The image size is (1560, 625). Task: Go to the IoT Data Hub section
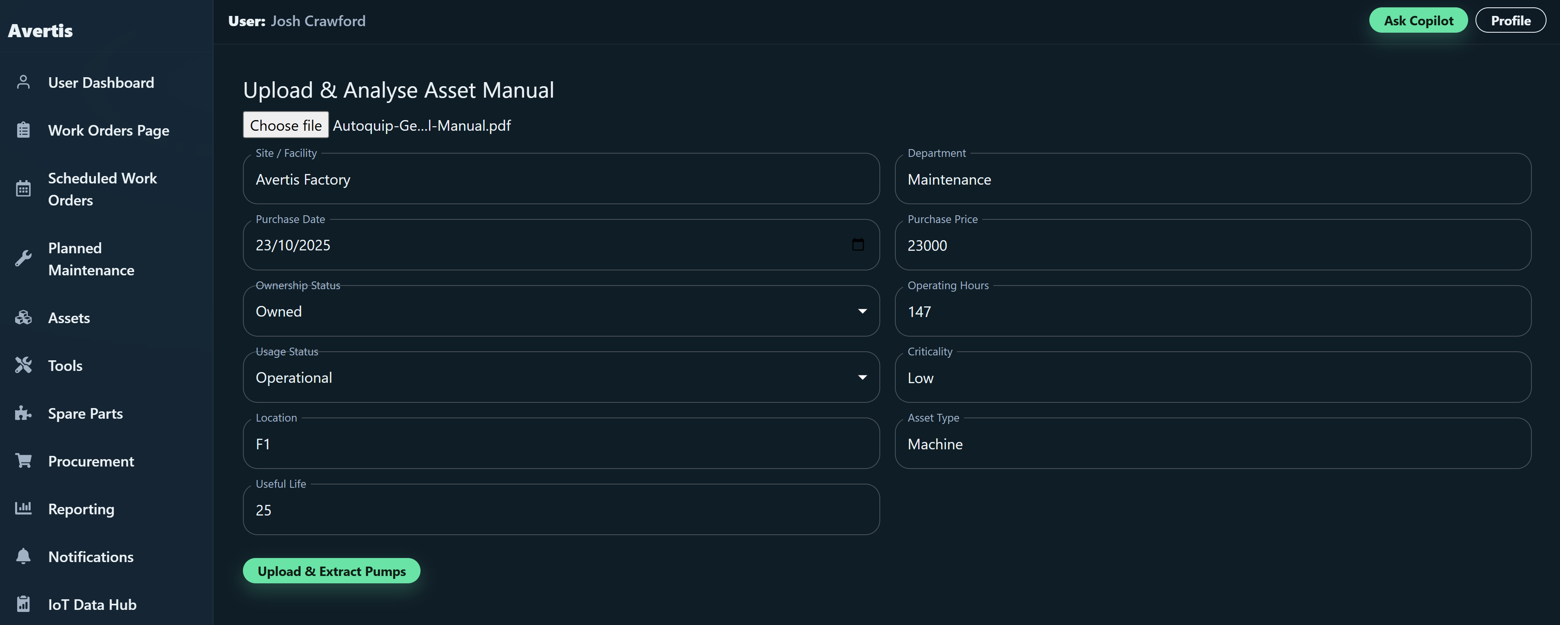pos(92,604)
